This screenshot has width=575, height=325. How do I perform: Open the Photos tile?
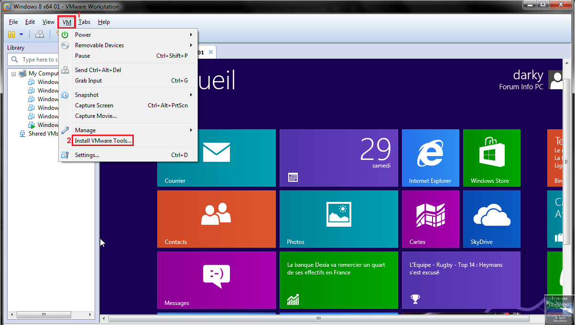point(339,219)
